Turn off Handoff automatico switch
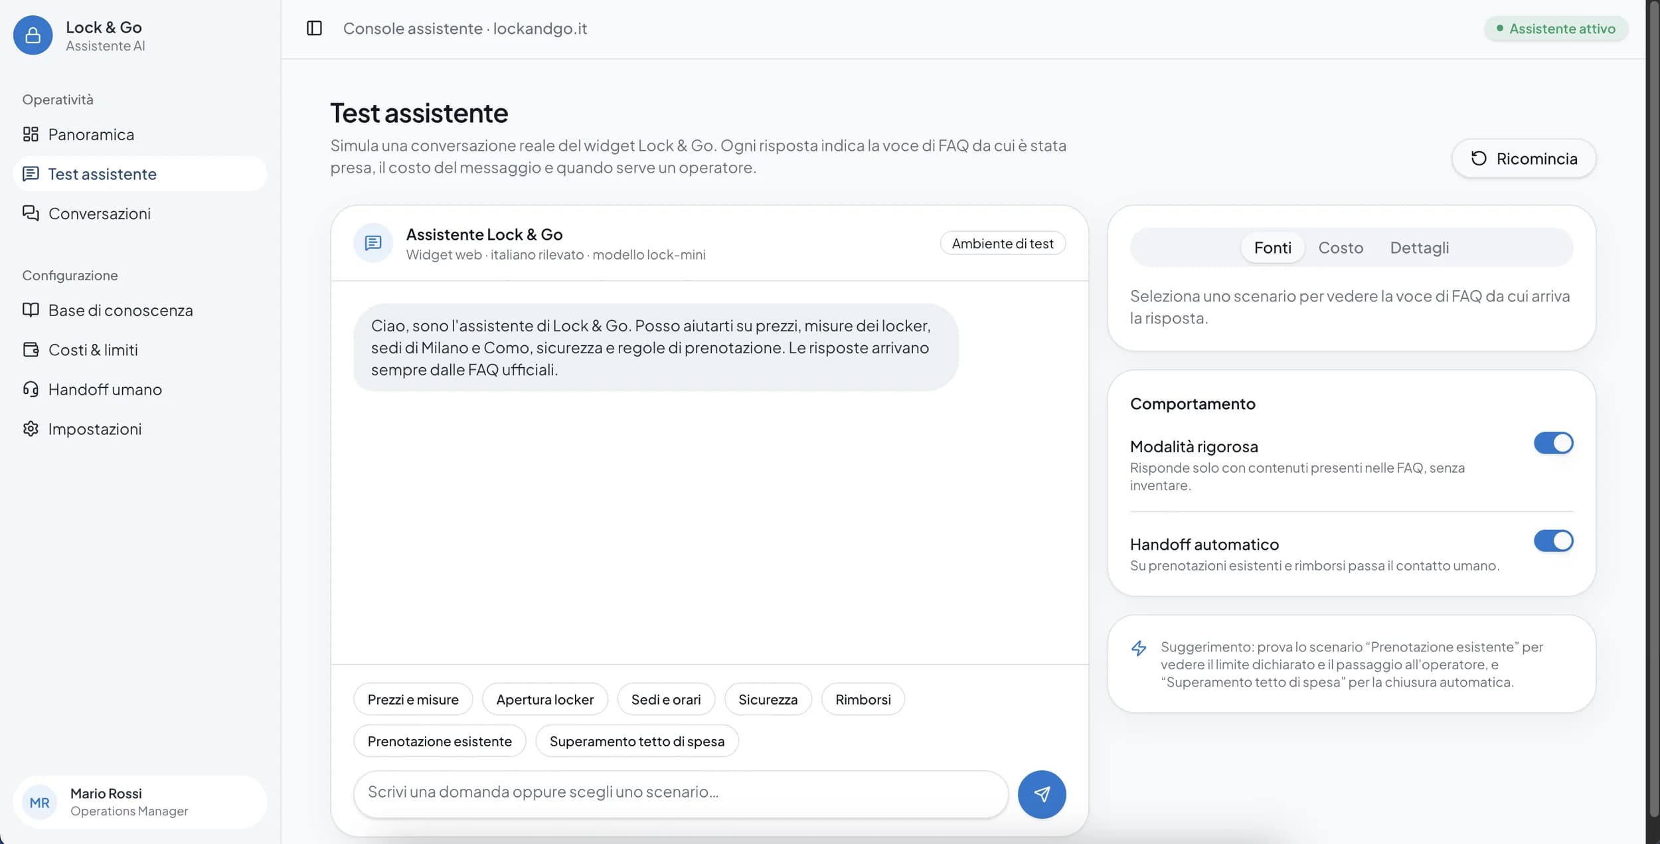 (1553, 541)
